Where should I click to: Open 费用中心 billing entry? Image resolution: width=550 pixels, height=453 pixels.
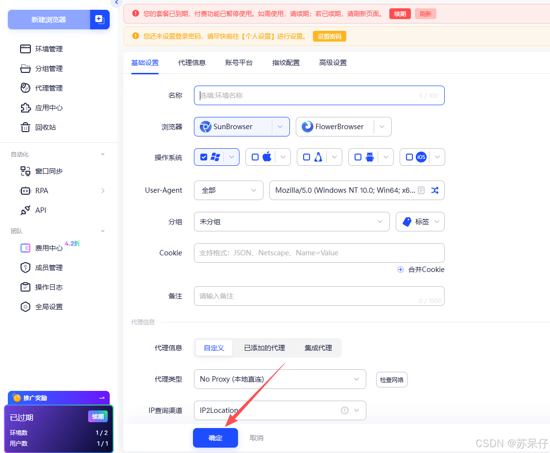click(42, 248)
